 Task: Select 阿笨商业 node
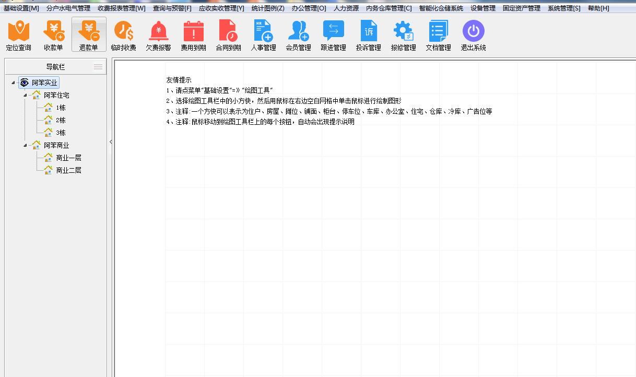56,145
